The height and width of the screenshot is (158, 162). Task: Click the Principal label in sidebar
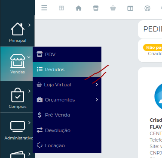click(18, 41)
